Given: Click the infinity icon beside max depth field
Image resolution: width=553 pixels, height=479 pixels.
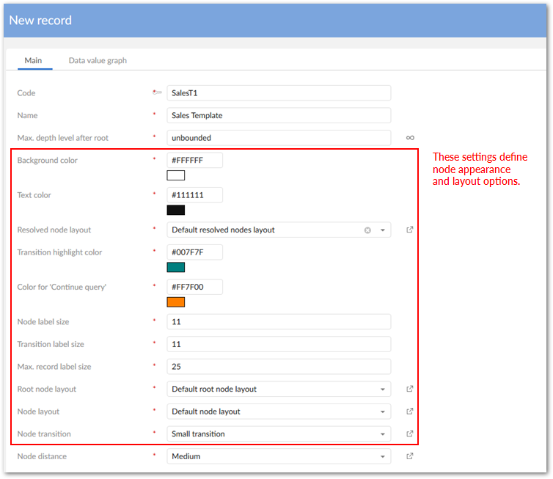Looking at the screenshot, I should pos(410,138).
